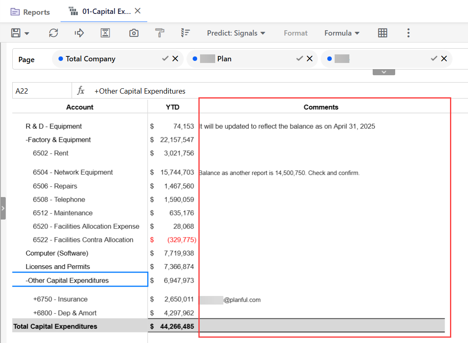Select 6522 - Facilities Contra Allocation row
468x343 pixels.
click(83, 240)
